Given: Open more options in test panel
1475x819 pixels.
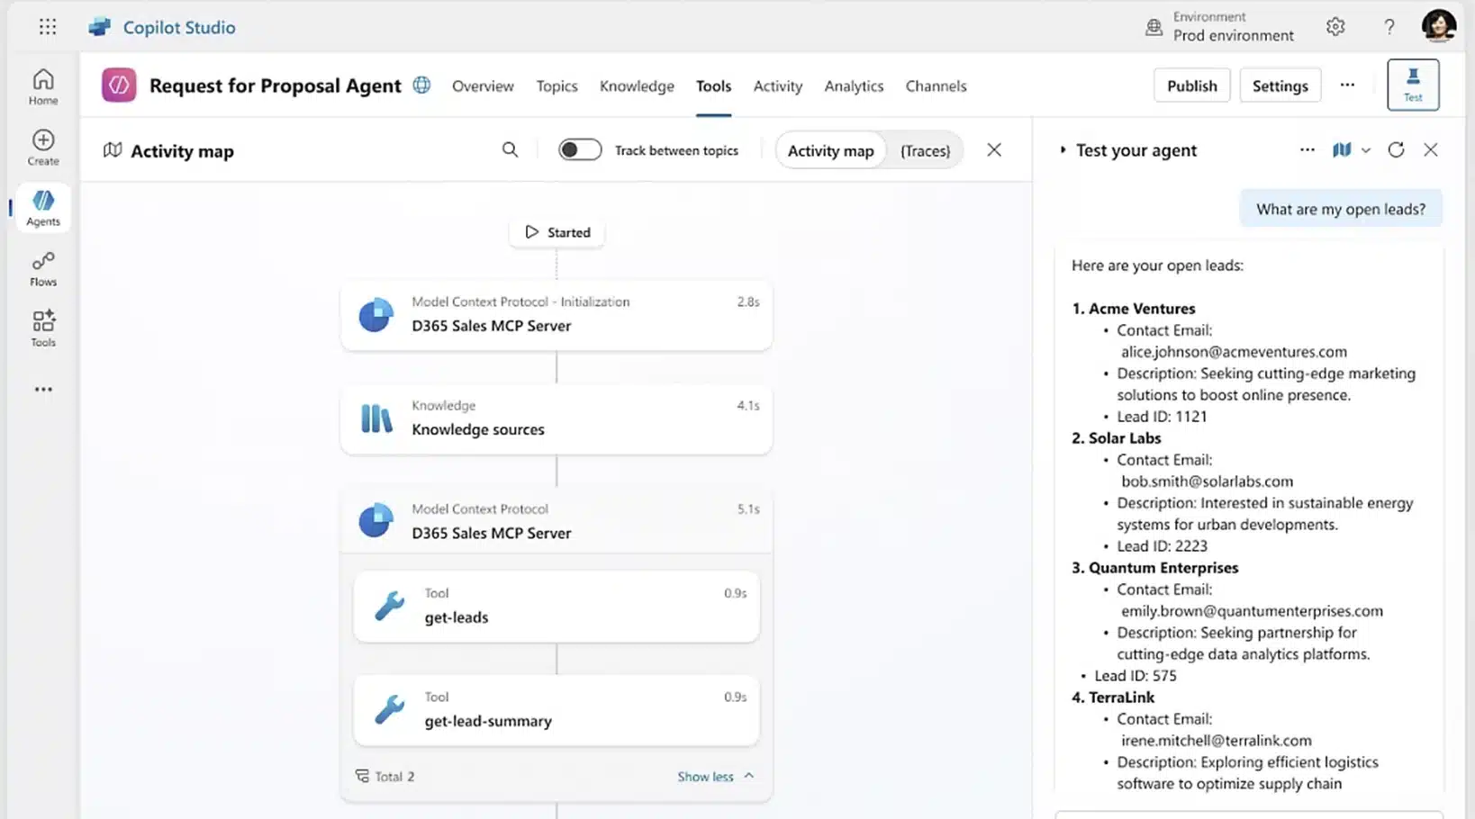Looking at the screenshot, I should tap(1308, 150).
